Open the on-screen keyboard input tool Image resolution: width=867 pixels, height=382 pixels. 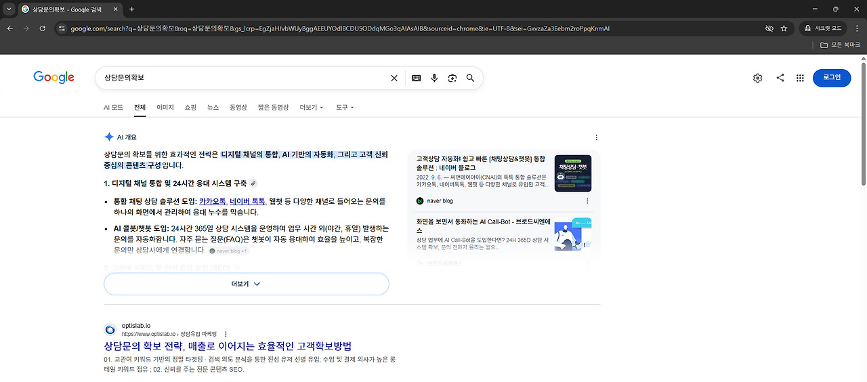417,78
